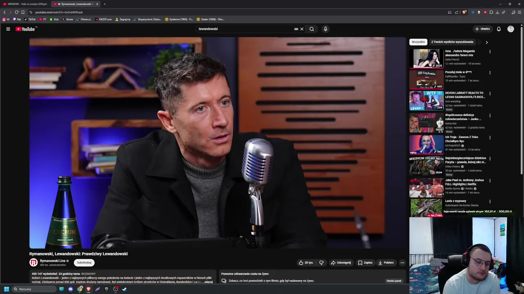Open the Kick bookmark
Viewport: 524px width, 294px height.
tap(54, 19)
